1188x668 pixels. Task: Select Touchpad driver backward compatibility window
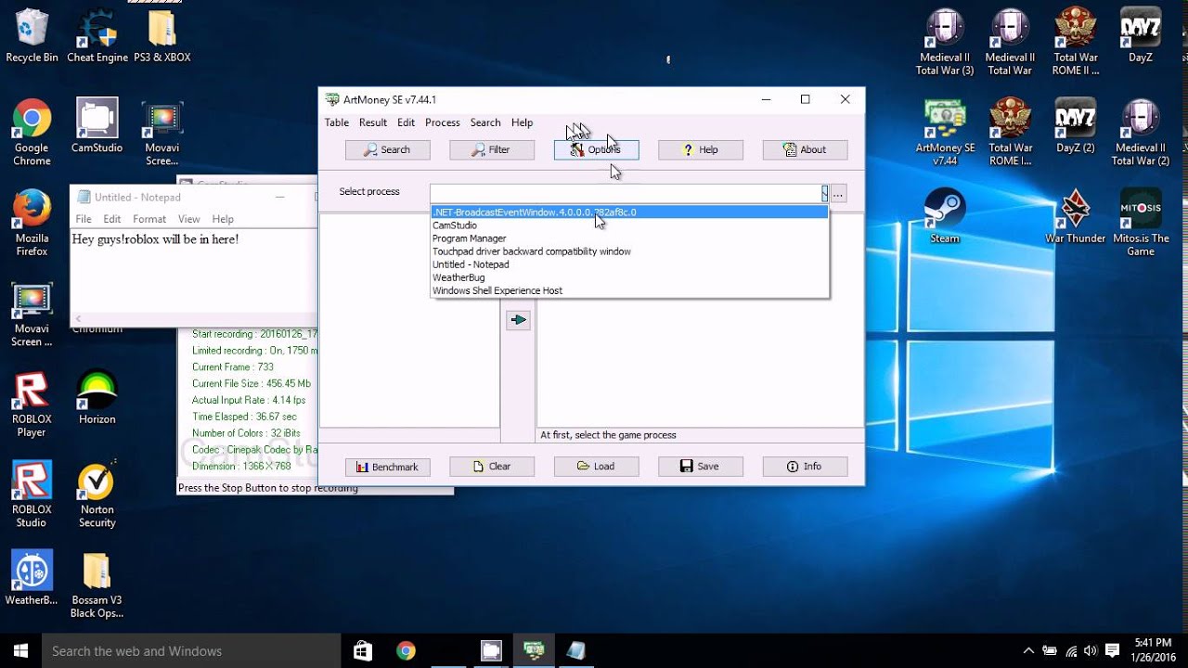tap(629, 251)
